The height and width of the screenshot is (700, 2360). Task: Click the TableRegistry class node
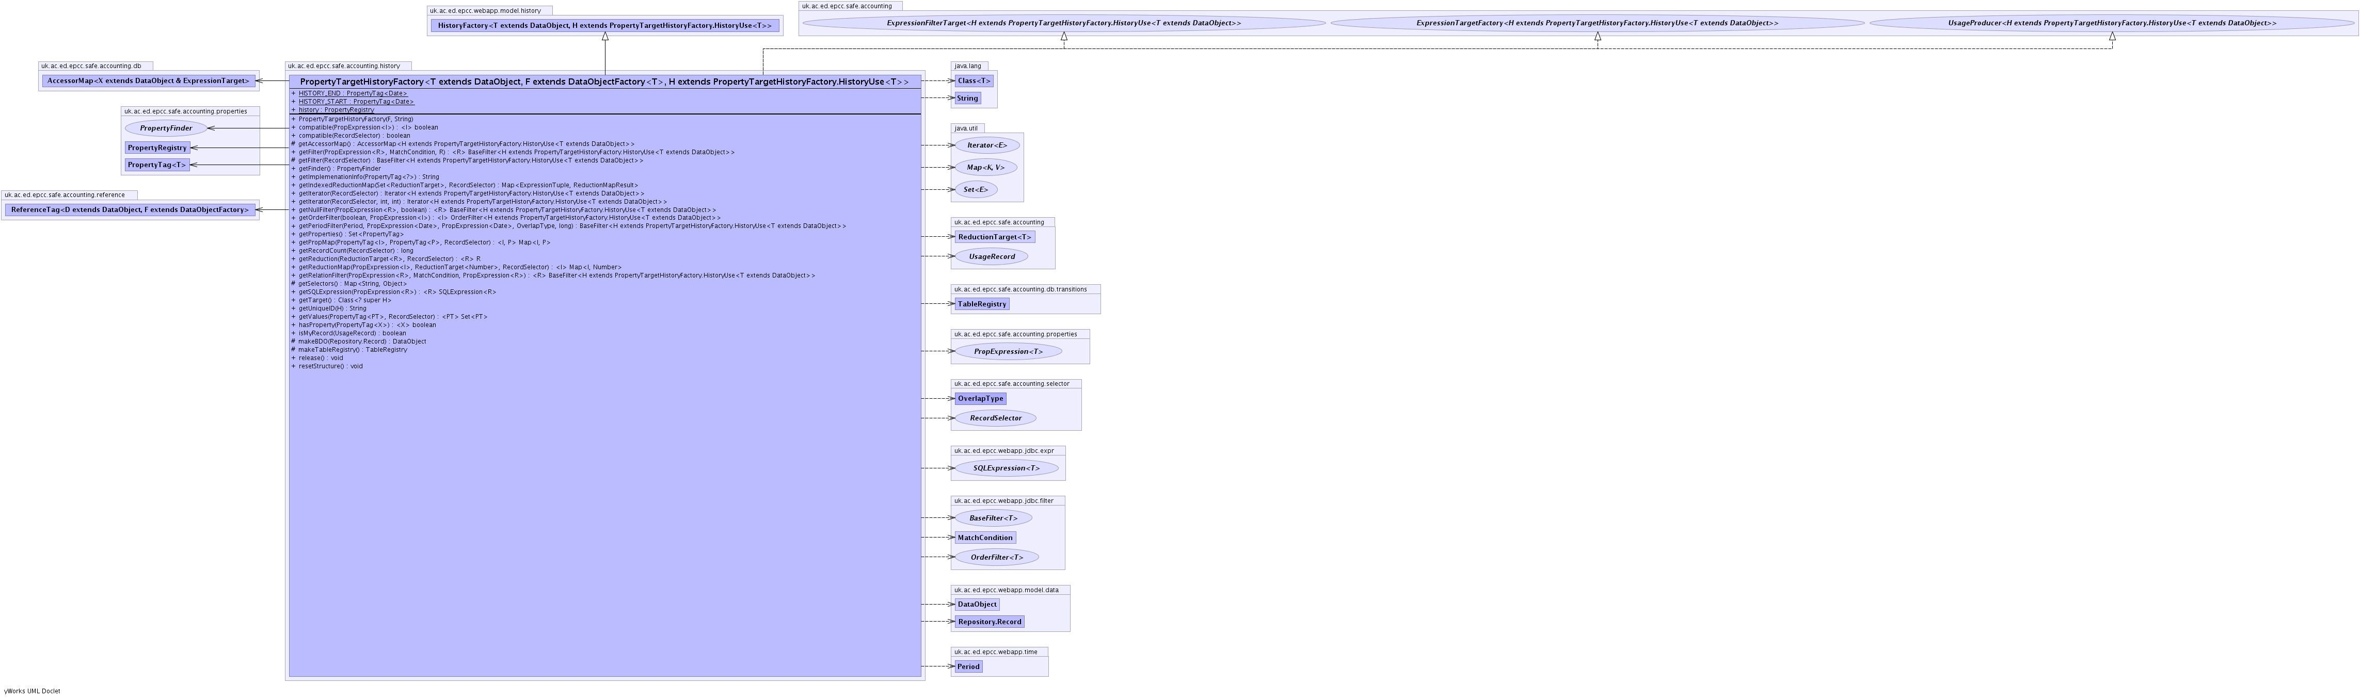pyautogui.click(x=981, y=304)
